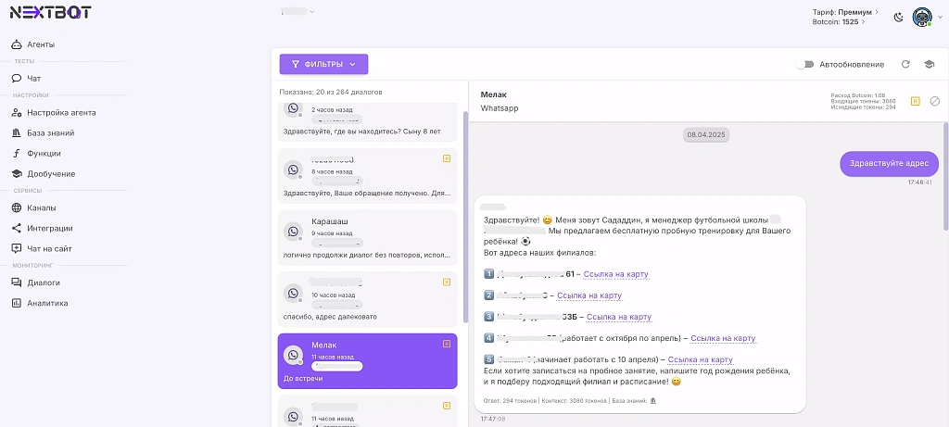The width and height of the screenshot is (949, 427).
Task: Open Интеграции in the sidebar
Action: click(49, 228)
